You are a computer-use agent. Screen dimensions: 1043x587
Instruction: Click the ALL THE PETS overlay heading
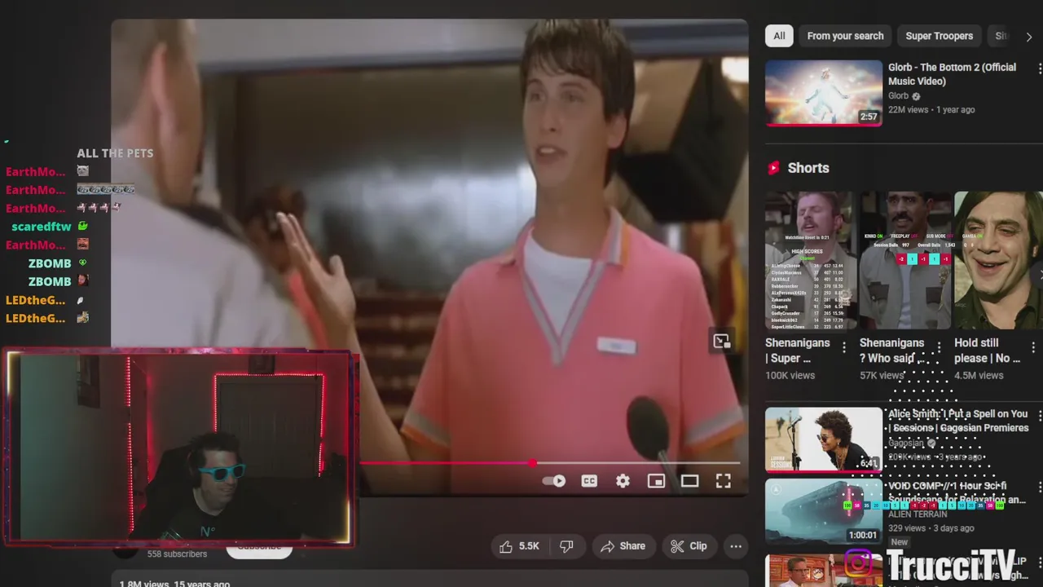click(115, 153)
